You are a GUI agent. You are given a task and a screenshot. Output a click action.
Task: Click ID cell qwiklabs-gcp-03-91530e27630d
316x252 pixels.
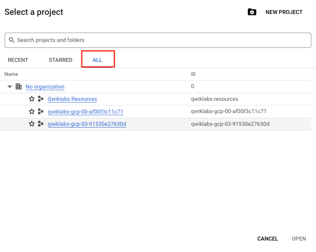[230, 124]
